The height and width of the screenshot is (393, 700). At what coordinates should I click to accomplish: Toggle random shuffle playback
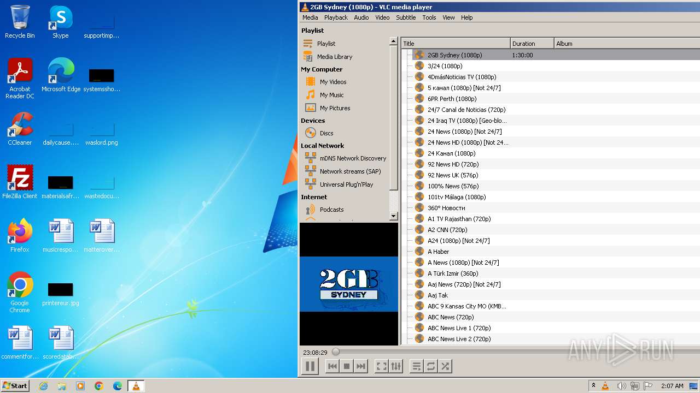[x=445, y=366]
